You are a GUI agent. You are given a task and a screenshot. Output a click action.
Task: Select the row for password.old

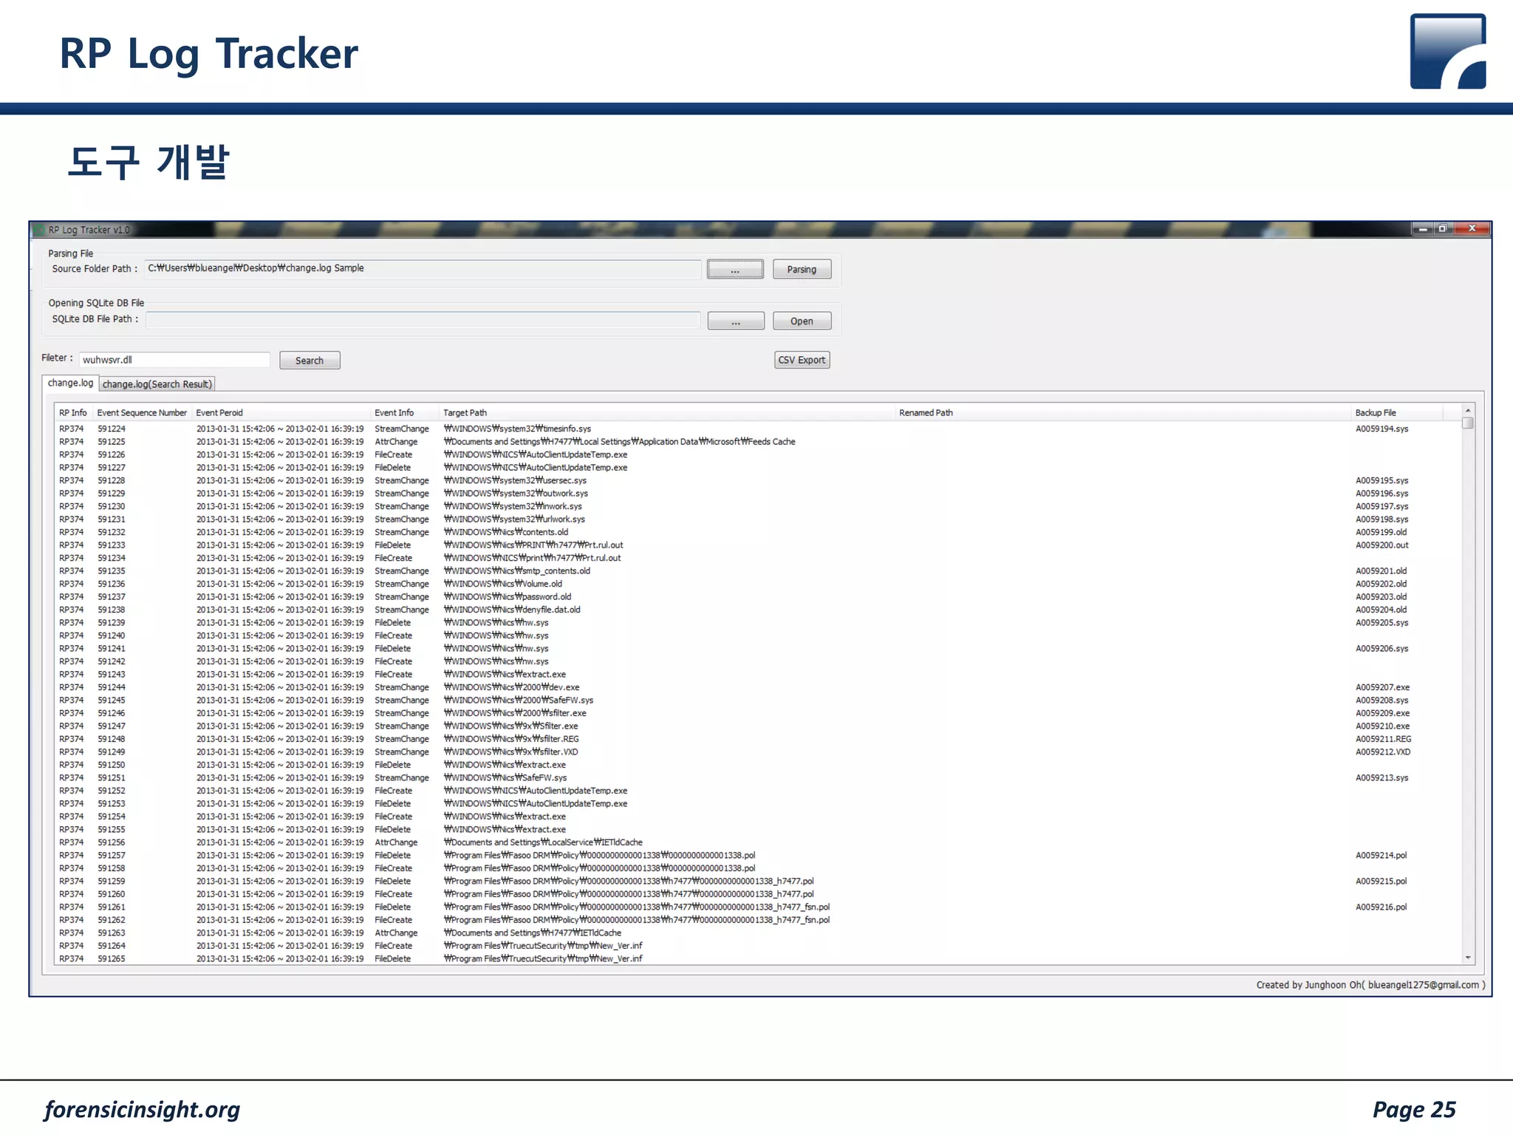pos(757,597)
